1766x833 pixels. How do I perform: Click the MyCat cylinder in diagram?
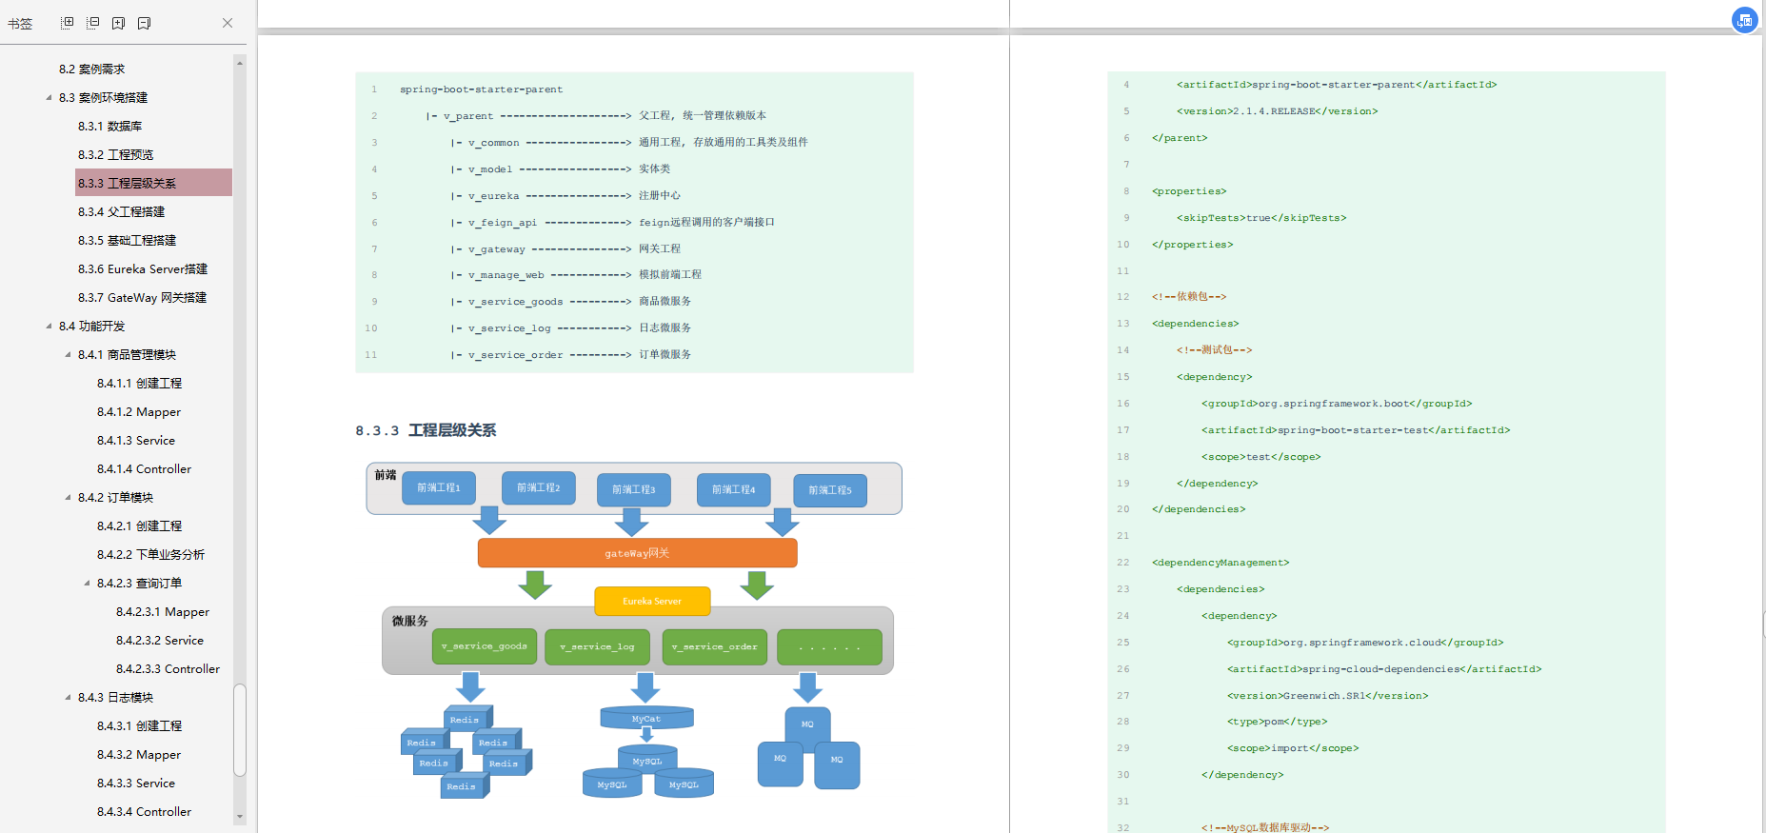[646, 718]
